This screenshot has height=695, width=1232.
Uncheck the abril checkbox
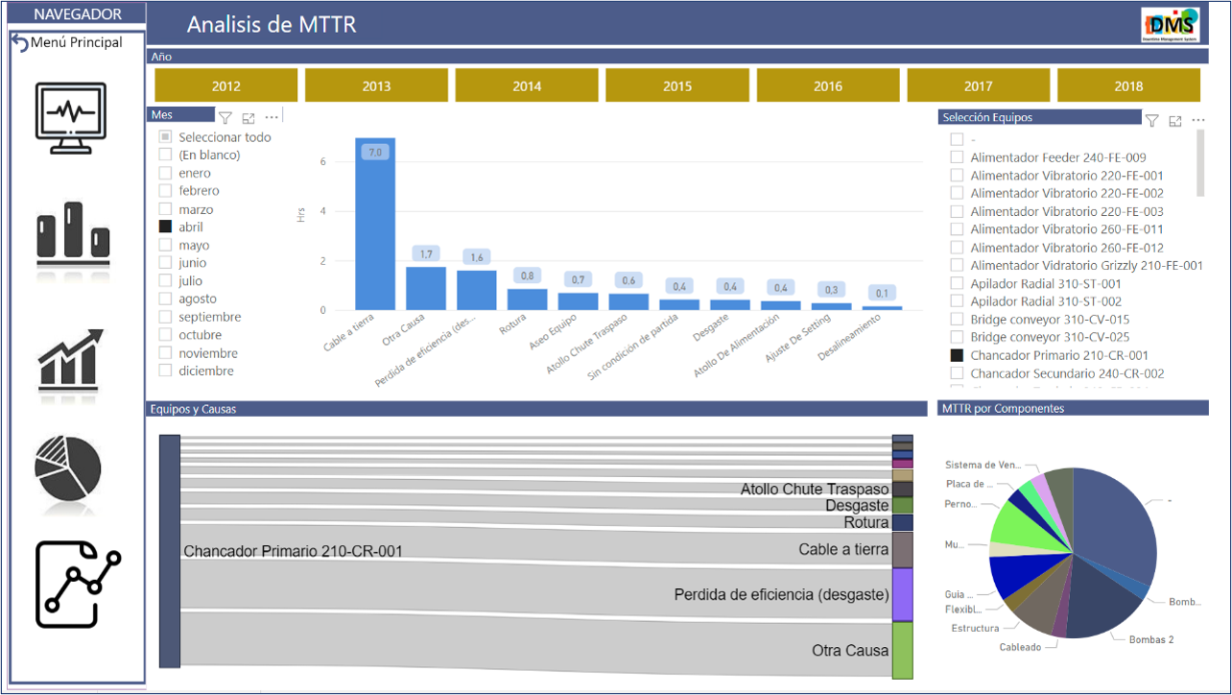coord(166,227)
